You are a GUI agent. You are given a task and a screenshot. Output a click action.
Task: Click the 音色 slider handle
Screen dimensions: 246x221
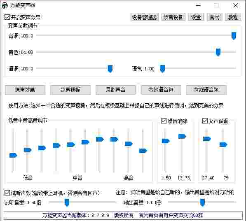pyautogui.click(x=218, y=52)
